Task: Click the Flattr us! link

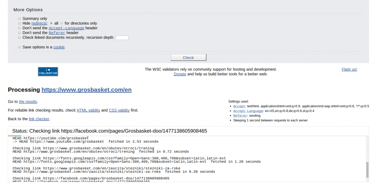Action: point(349,69)
